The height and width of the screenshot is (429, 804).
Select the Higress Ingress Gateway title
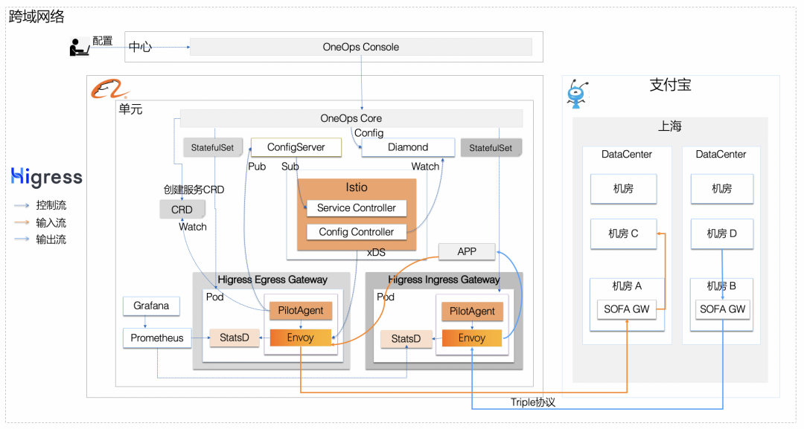tap(444, 280)
